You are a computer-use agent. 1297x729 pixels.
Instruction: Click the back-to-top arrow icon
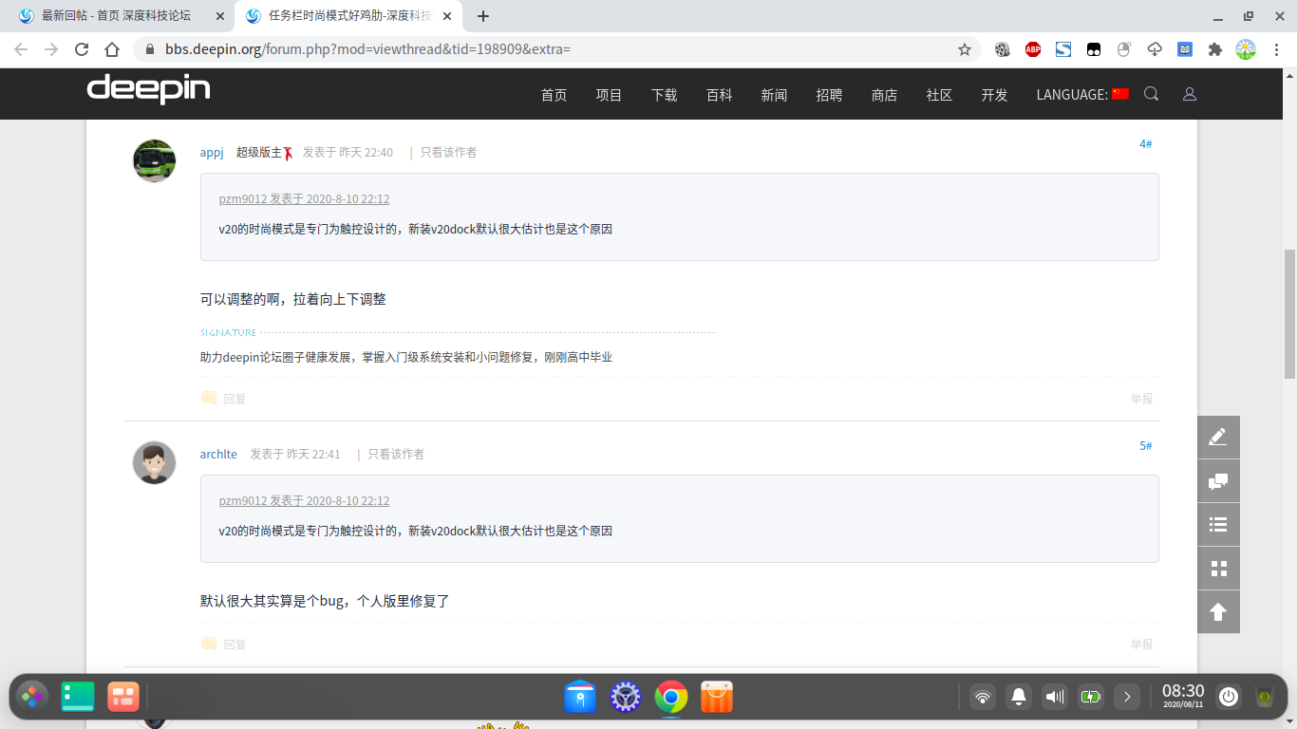1218,612
